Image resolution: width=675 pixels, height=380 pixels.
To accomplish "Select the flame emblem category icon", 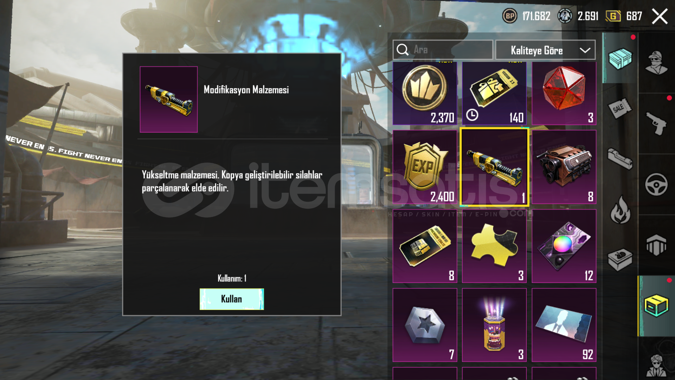I will (x=620, y=210).
